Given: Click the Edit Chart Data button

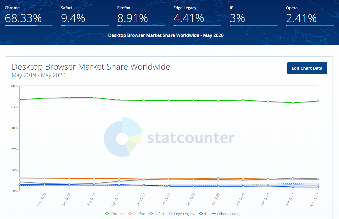Looking at the screenshot, I should pos(307,68).
